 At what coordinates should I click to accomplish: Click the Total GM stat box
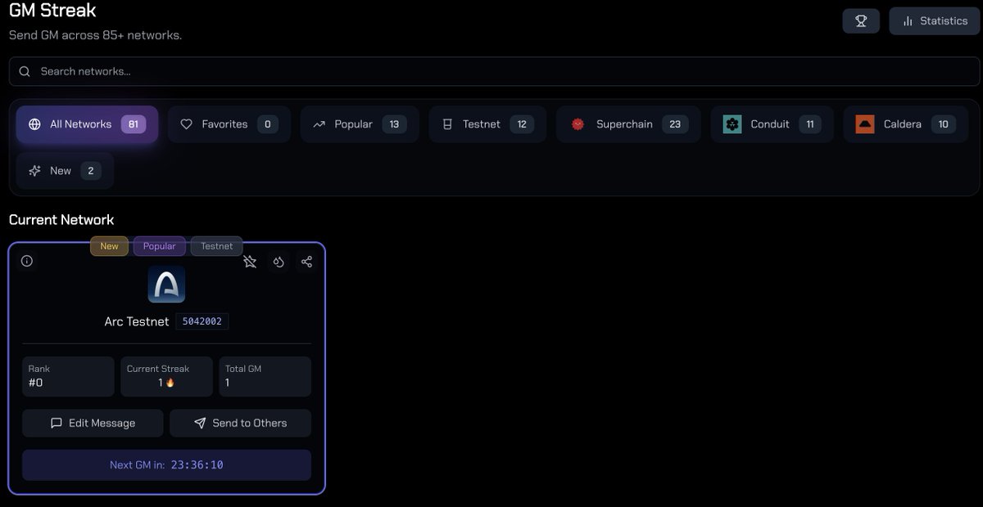[265, 376]
